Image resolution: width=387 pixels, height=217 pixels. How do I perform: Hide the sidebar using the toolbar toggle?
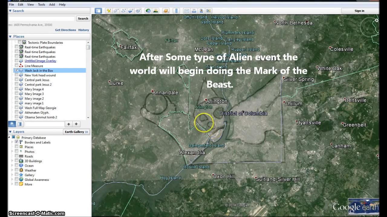coord(98,11)
